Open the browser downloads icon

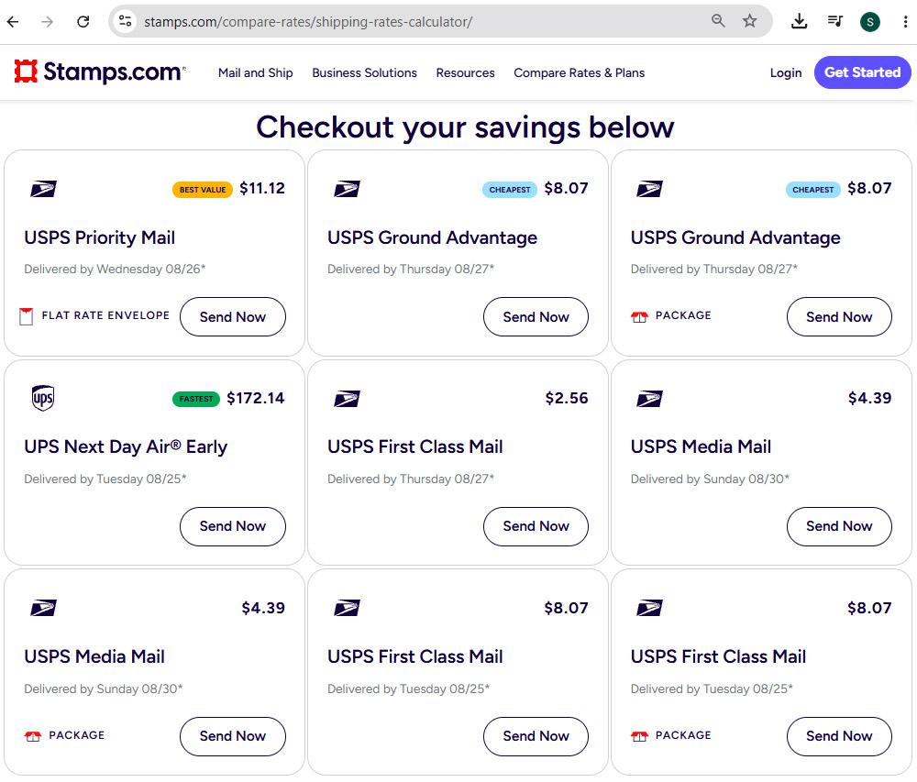(799, 22)
